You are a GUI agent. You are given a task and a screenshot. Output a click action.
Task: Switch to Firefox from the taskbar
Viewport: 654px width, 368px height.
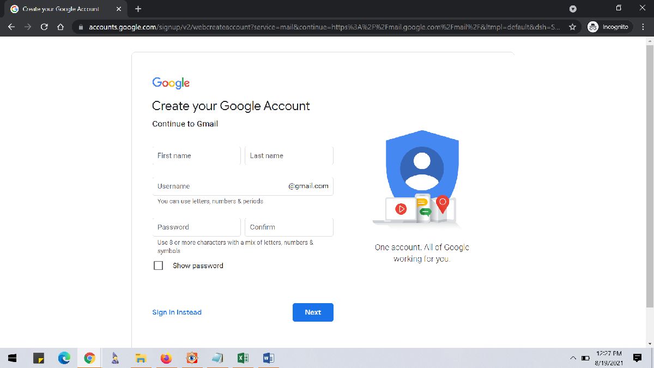[x=166, y=358]
